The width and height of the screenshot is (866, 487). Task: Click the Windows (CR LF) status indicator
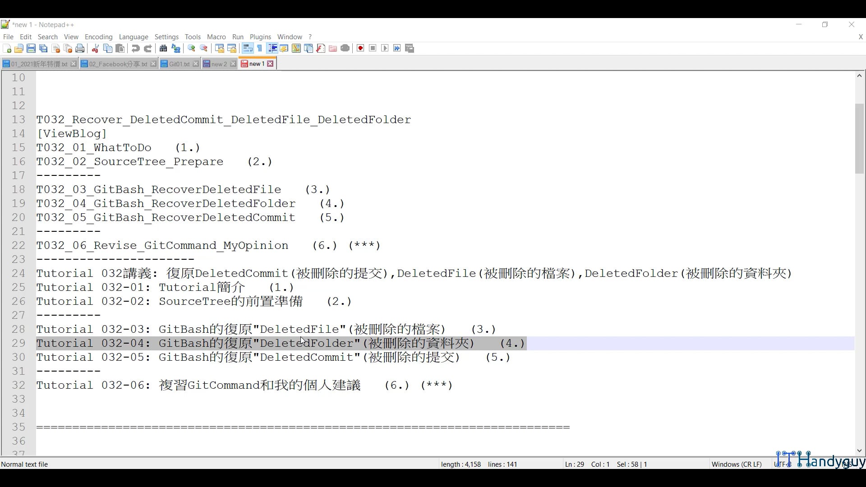736,464
